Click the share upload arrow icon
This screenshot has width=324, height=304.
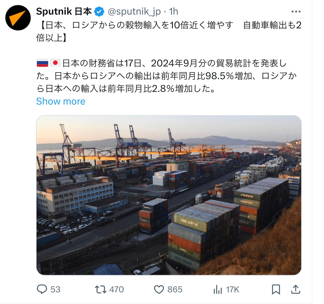(295, 289)
